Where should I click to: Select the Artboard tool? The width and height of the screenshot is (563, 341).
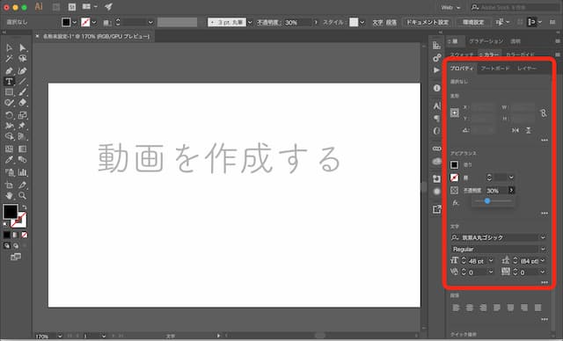tap(9, 185)
